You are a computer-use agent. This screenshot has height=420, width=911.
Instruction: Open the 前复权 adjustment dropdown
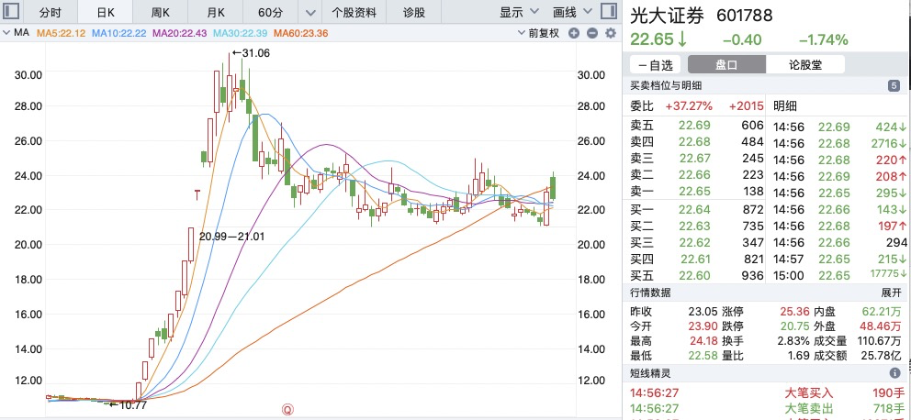pos(538,34)
